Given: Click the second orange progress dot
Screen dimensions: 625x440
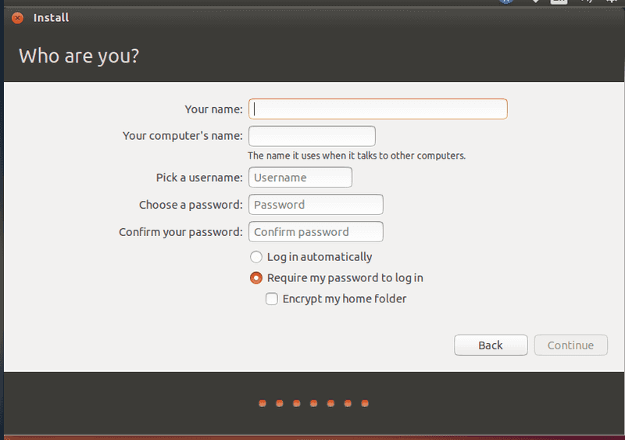Looking at the screenshot, I should (279, 404).
